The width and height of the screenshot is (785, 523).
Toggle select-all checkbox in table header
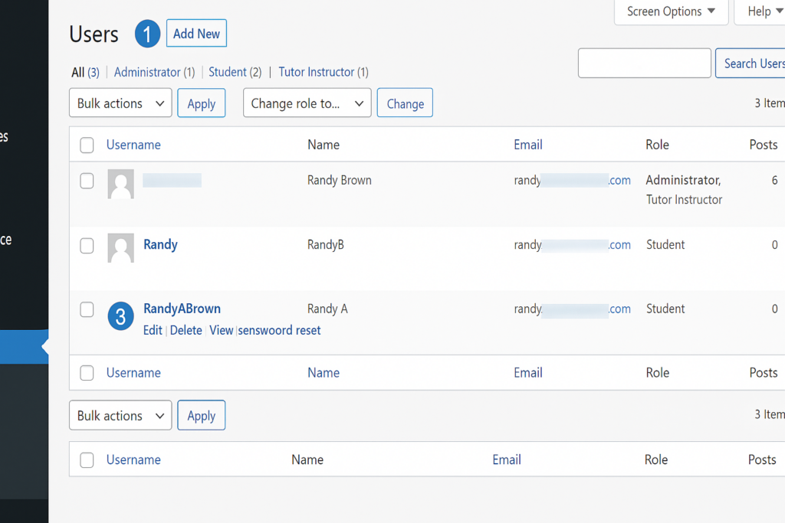pyautogui.click(x=87, y=145)
